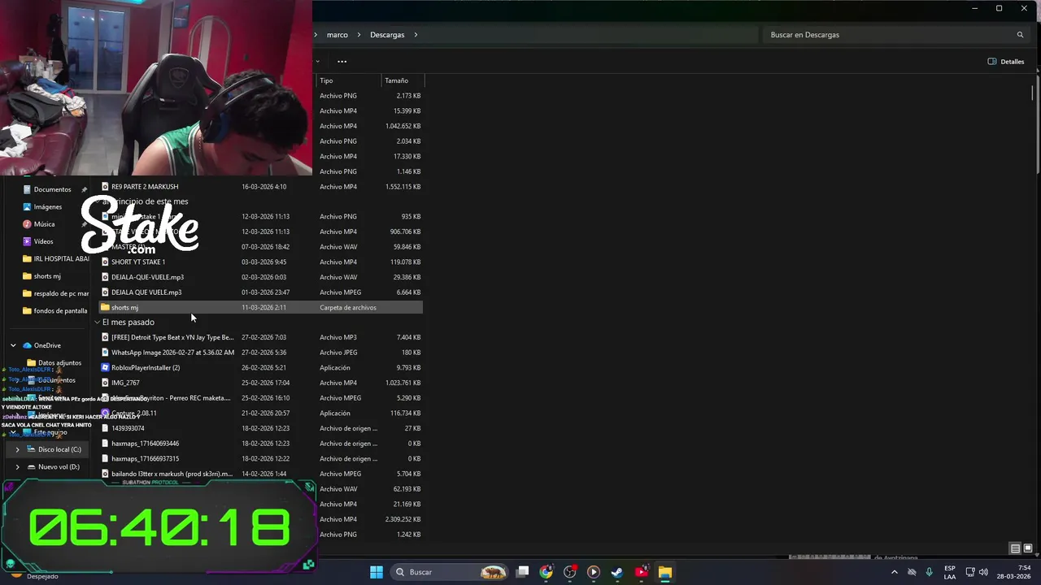Navigate to the Descargas breadcrumb
Image resolution: width=1041 pixels, height=585 pixels.
(x=387, y=35)
